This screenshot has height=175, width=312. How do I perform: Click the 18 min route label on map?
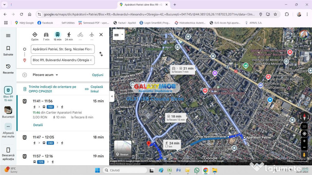click(x=176, y=118)
